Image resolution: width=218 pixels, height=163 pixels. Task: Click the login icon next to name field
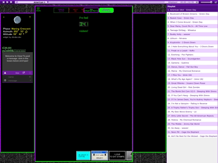point(30,77)
